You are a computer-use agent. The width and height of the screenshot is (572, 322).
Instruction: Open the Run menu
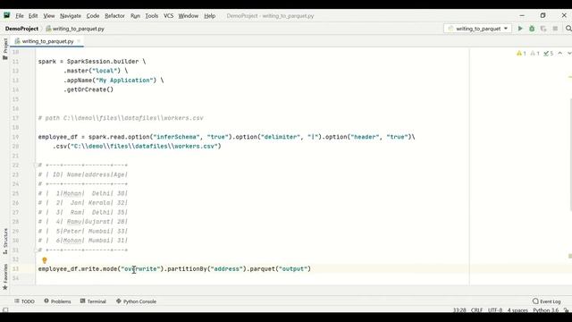(135, 16)
